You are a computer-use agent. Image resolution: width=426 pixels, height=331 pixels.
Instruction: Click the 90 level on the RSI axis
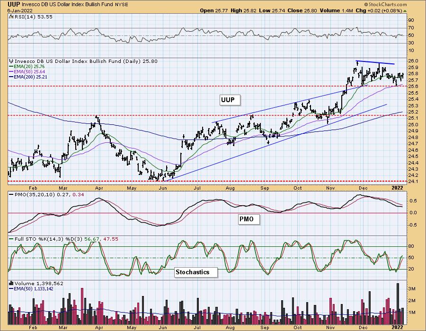pos(410,20)
